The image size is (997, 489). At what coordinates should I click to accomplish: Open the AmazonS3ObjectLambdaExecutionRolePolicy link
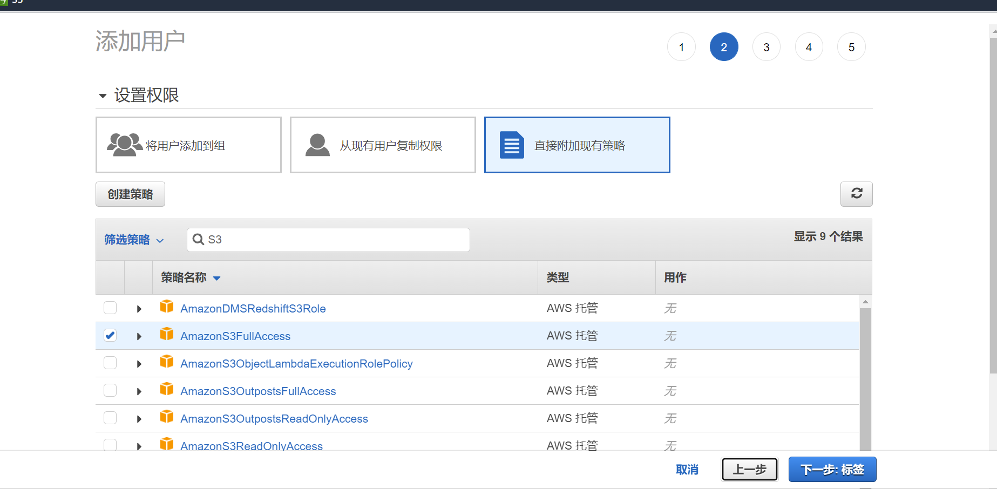296,364
